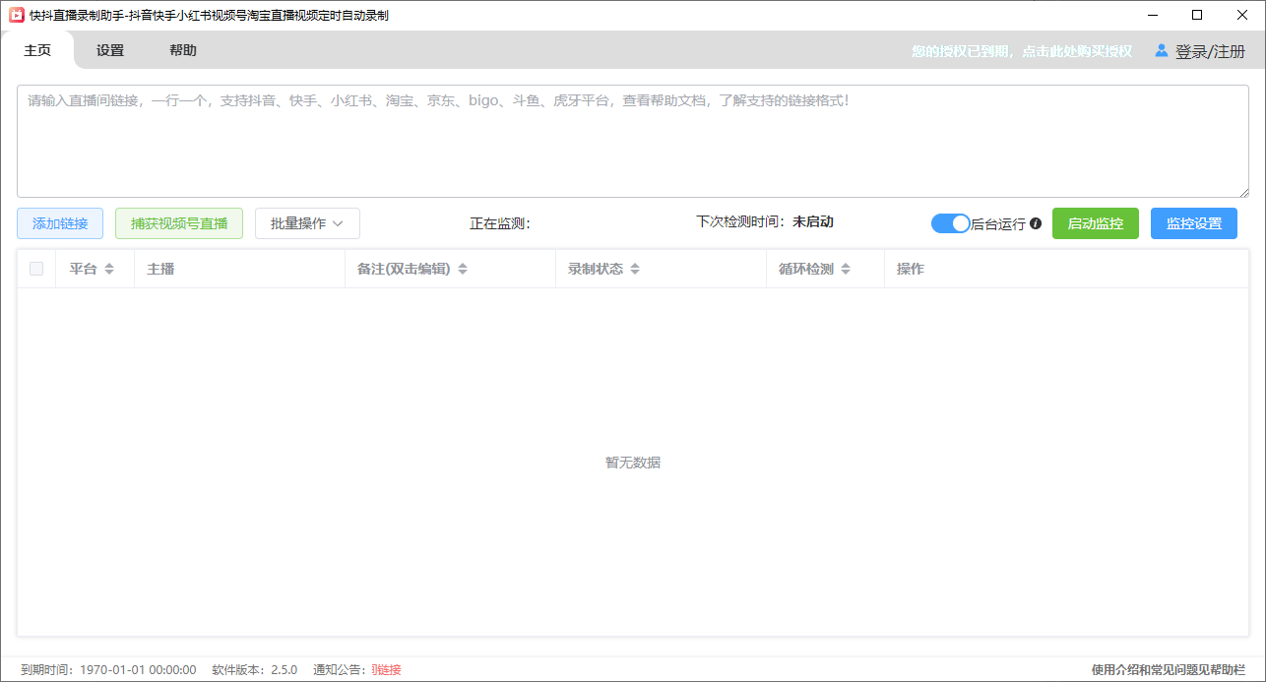Click the user profile icon beside 登录/注册
Image resolution: width=1266 pixels, height=682 pixels.
(1162, 50)
